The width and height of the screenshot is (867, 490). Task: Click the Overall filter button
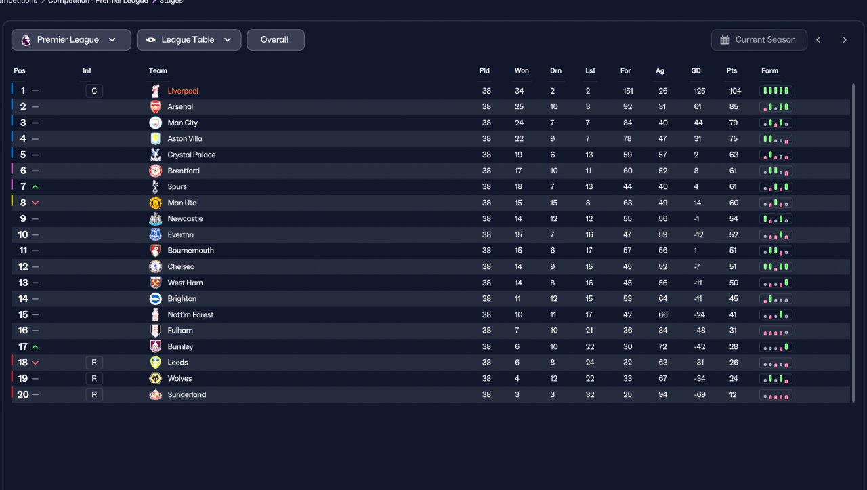click(275, 40)
